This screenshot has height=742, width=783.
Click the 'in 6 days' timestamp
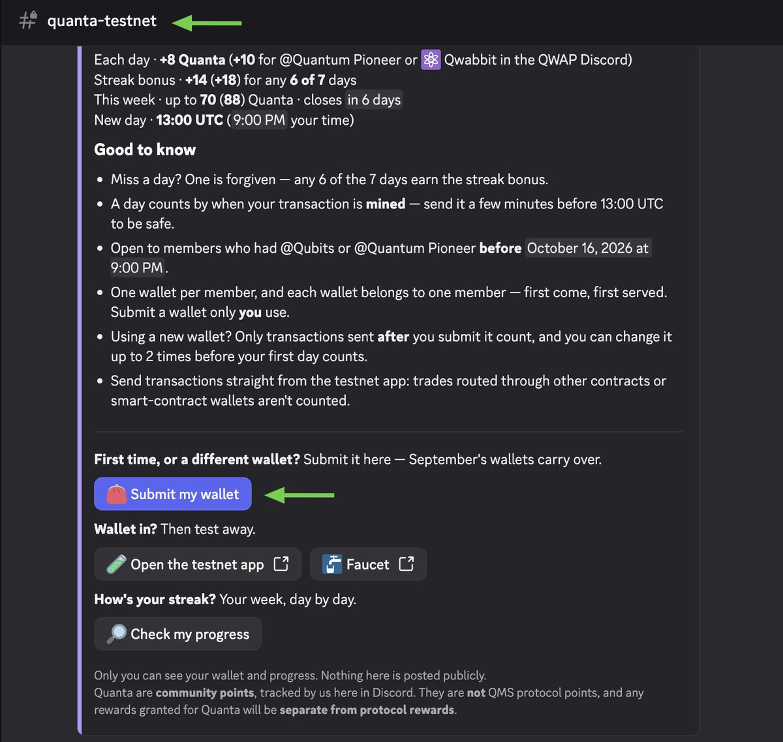[374, 100]
